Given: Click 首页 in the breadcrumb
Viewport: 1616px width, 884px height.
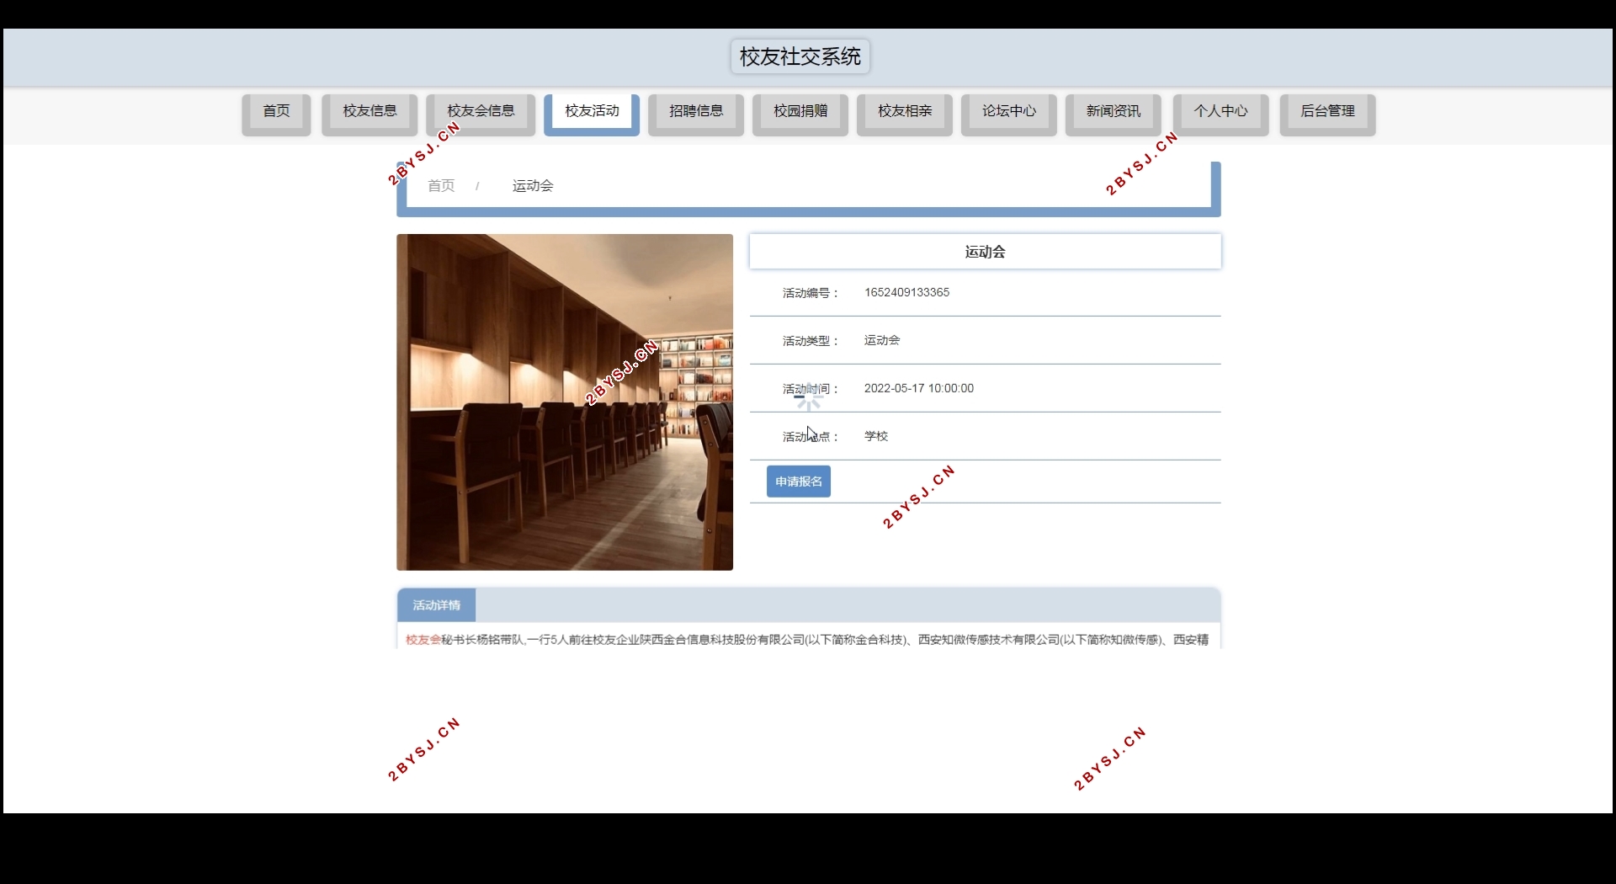Looking at the screenshot, I should pos(440,186).
